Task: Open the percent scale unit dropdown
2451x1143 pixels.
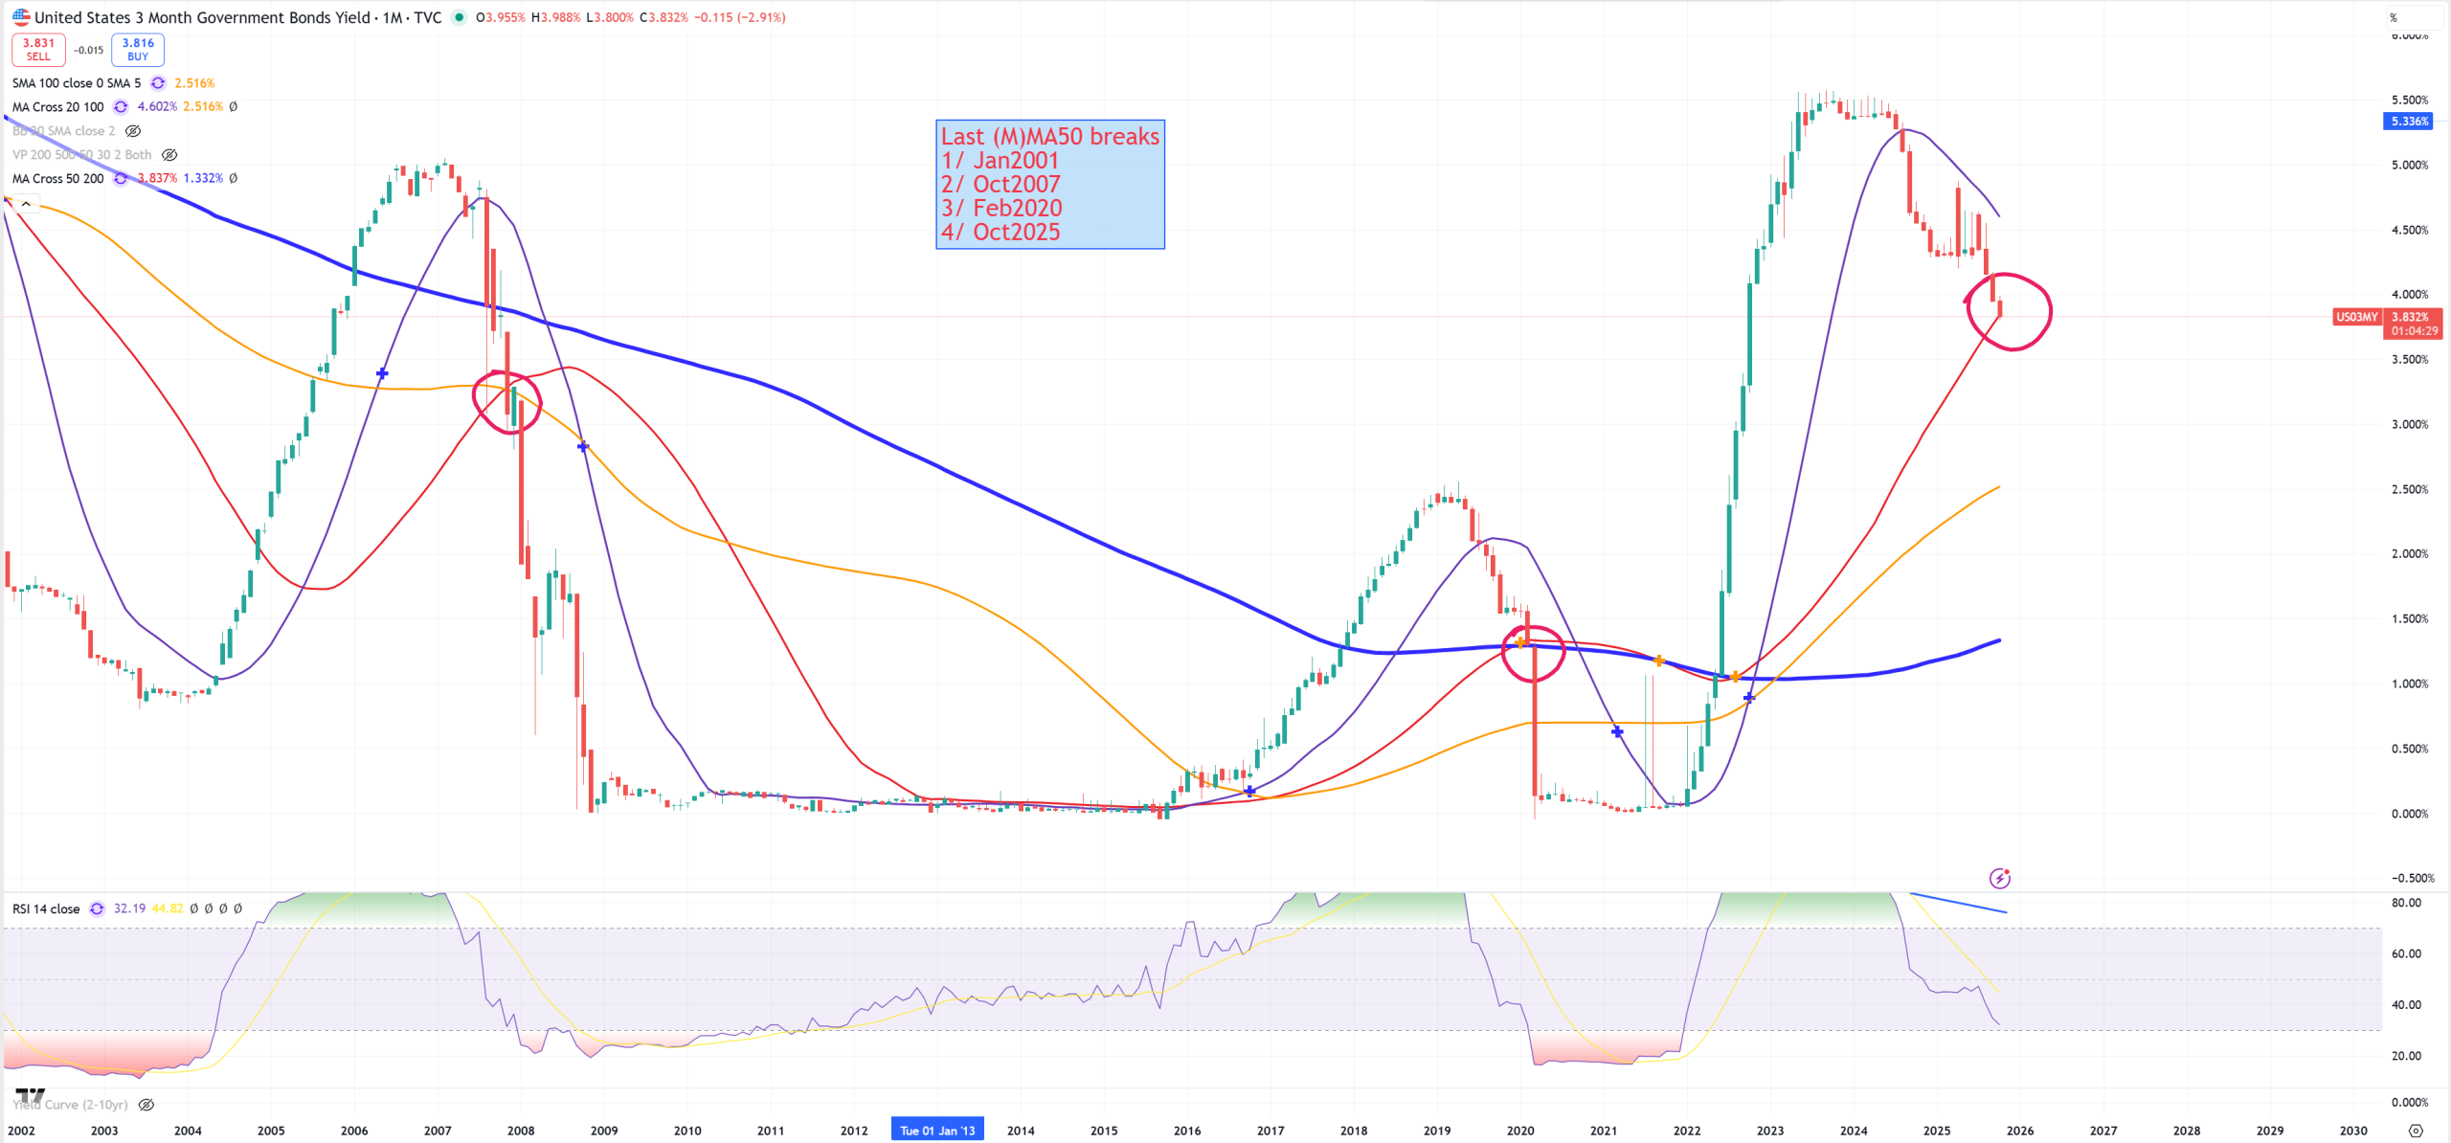Action: click(2394, 17)
